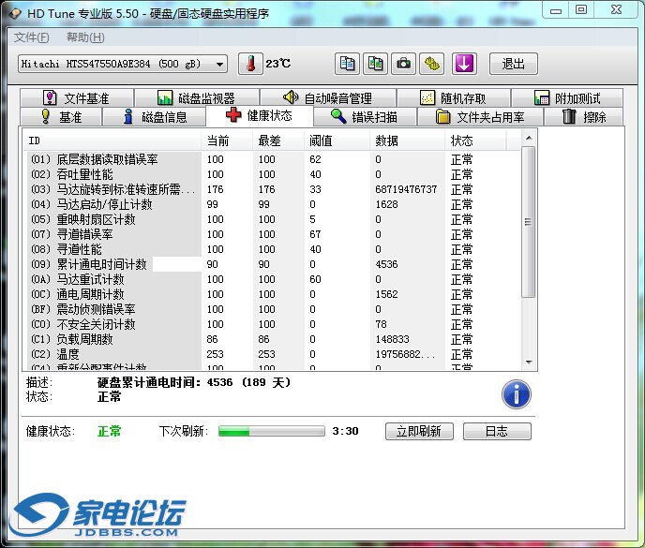Click the camera save screenshot icon
Image resolution: width=645 pixels, height=548 pixels.
tap(403, 64)
